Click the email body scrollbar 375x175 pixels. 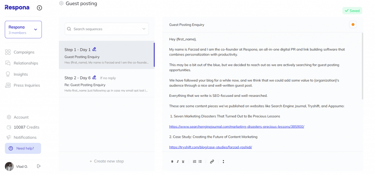pyautogui.click(x=362, y=66)
